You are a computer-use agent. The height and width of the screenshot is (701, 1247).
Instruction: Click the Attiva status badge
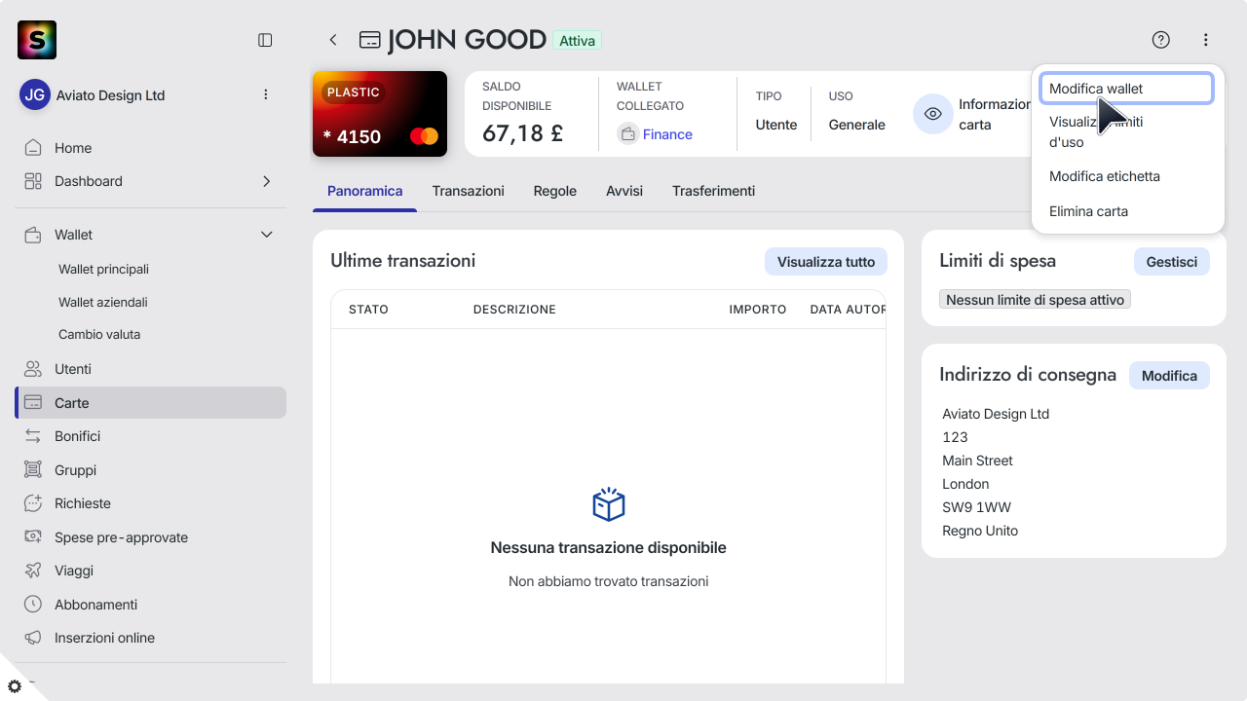[577, 41]
